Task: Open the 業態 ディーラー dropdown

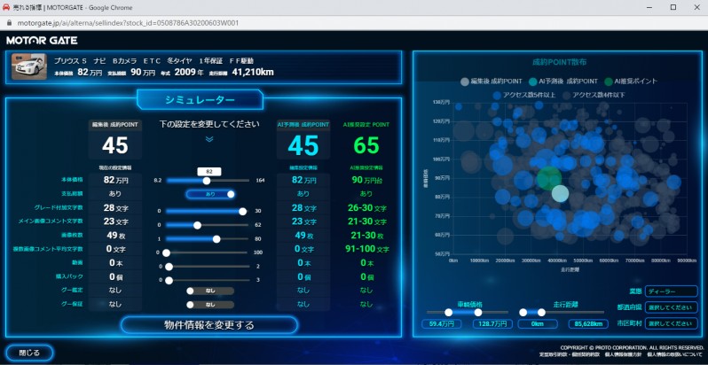Action: pos(672,291)
